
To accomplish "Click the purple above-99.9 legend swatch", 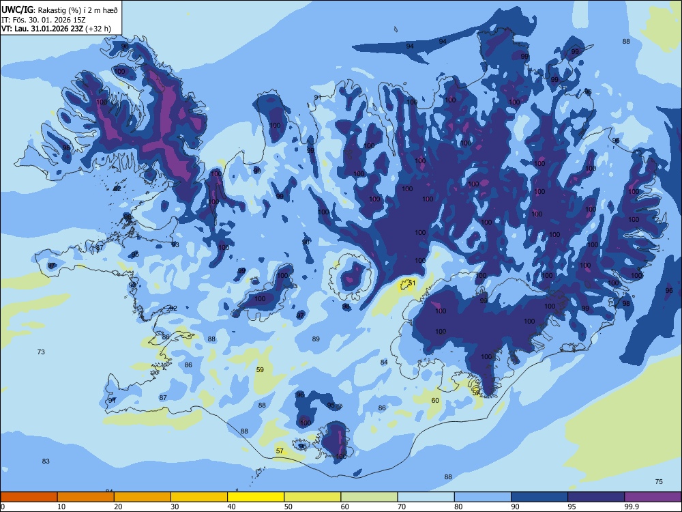I will pyautogui.click(x=653, y=497).
